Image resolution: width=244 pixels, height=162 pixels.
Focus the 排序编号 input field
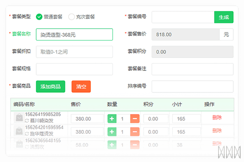192,87
